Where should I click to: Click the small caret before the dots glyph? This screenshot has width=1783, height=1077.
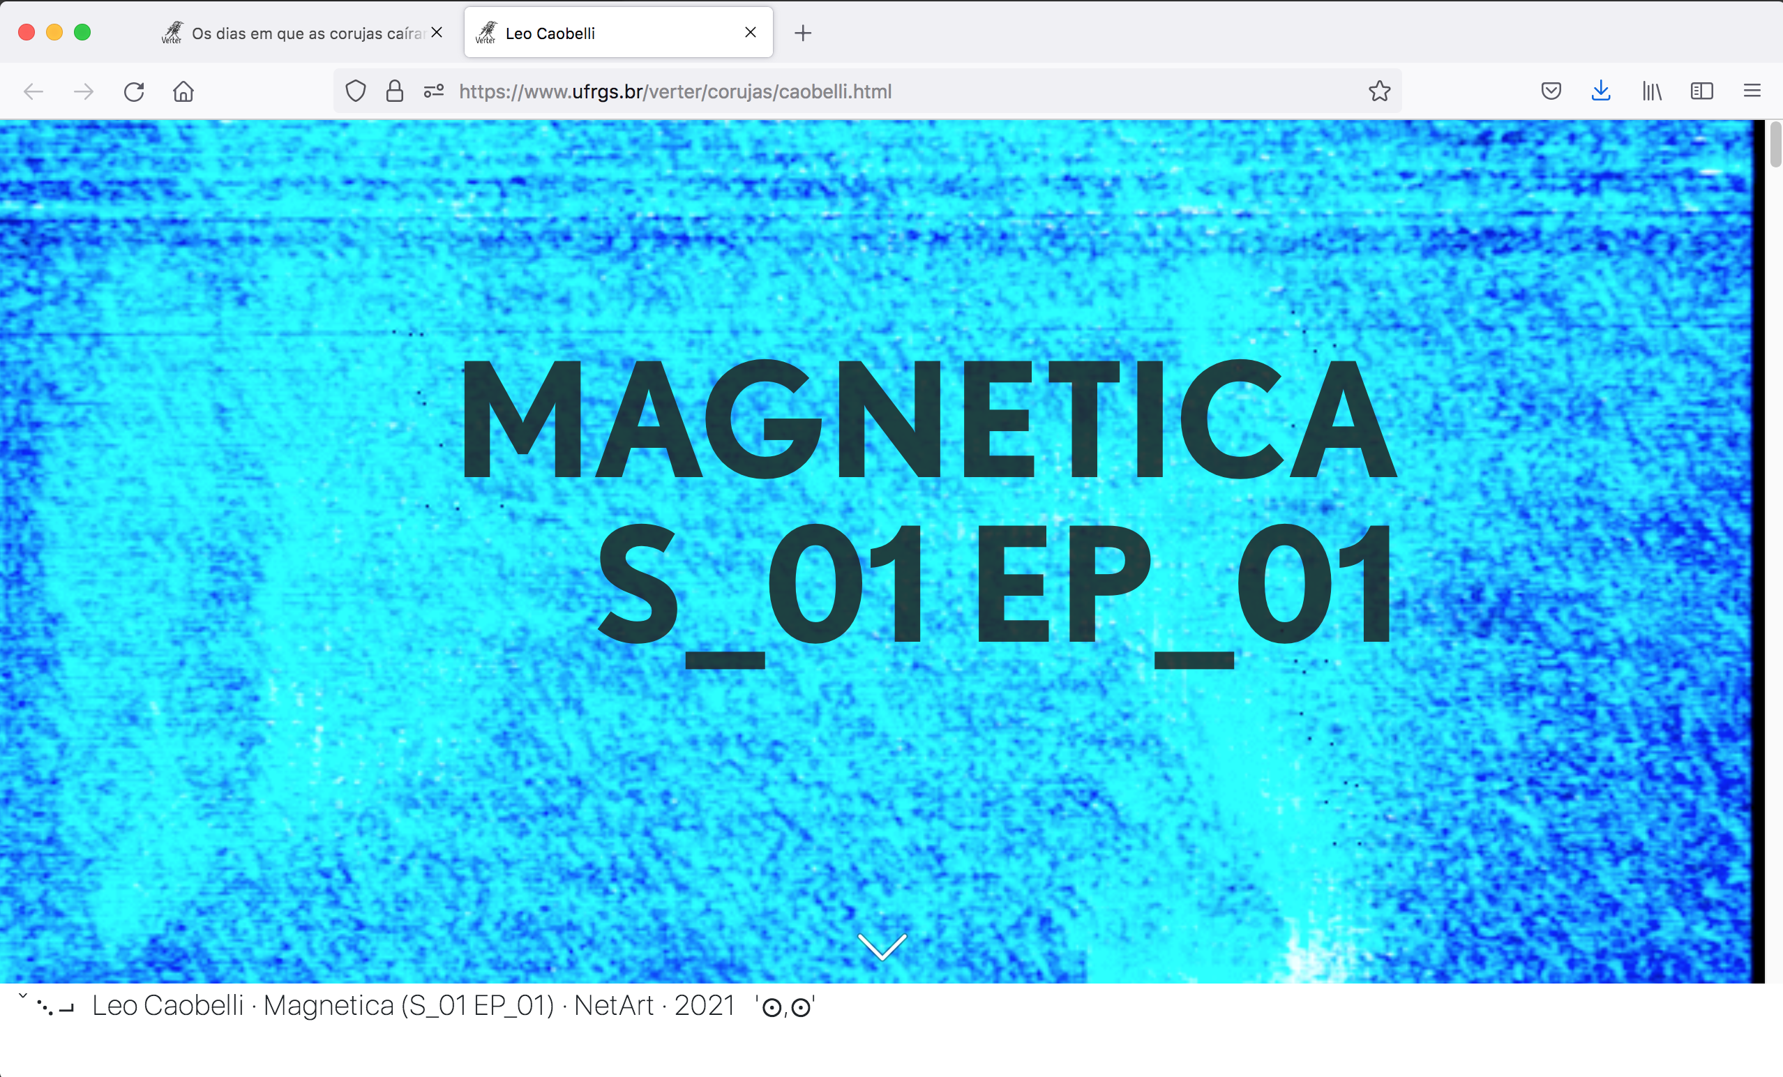click(x=22, y=996)
